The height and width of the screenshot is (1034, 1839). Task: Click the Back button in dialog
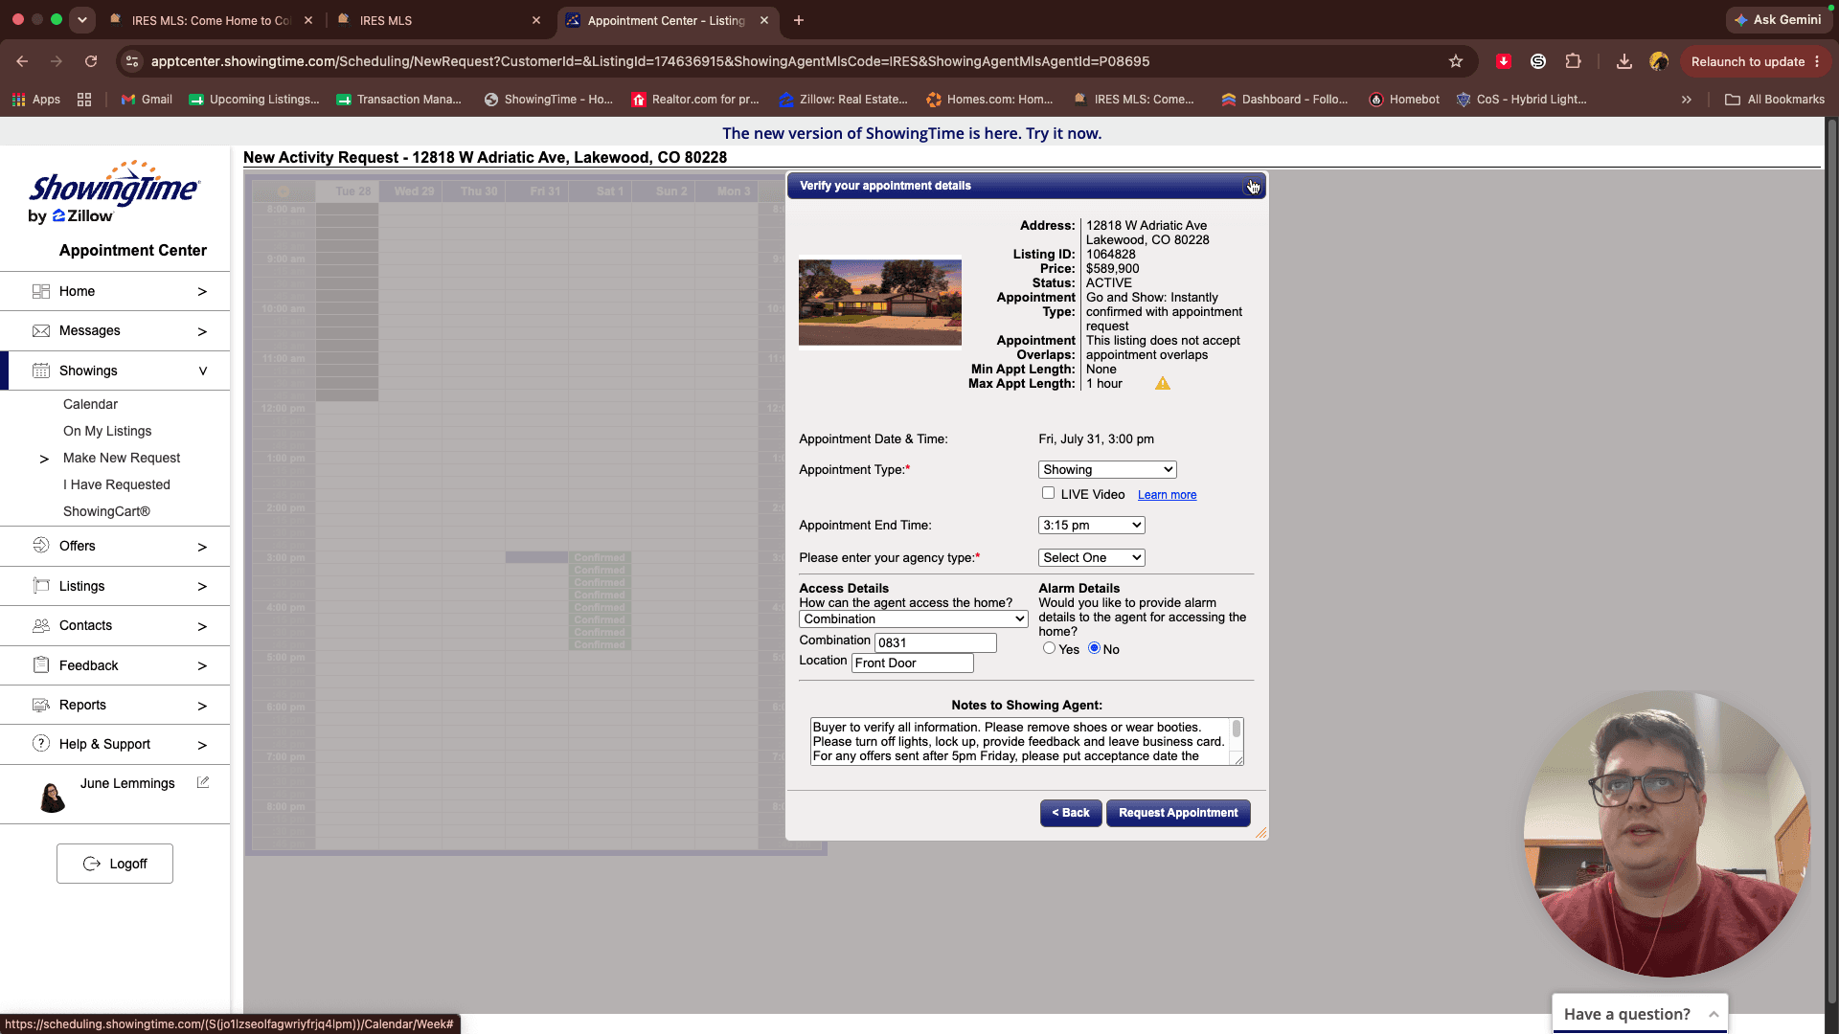tap(1071, 813)
